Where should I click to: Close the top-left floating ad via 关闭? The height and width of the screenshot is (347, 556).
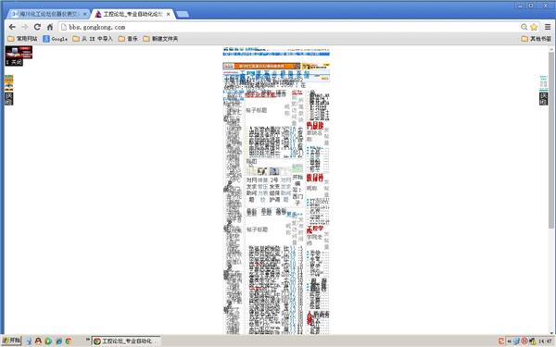[x=14, y=62]
